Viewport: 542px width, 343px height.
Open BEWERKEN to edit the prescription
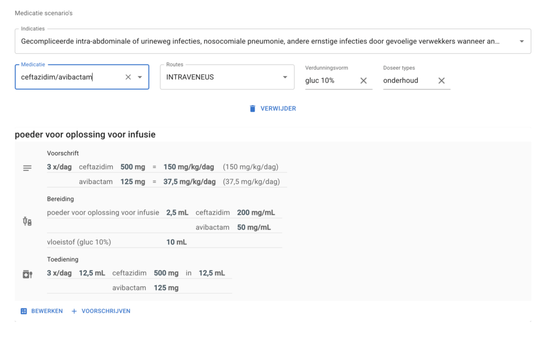click(x=47, y=311)
